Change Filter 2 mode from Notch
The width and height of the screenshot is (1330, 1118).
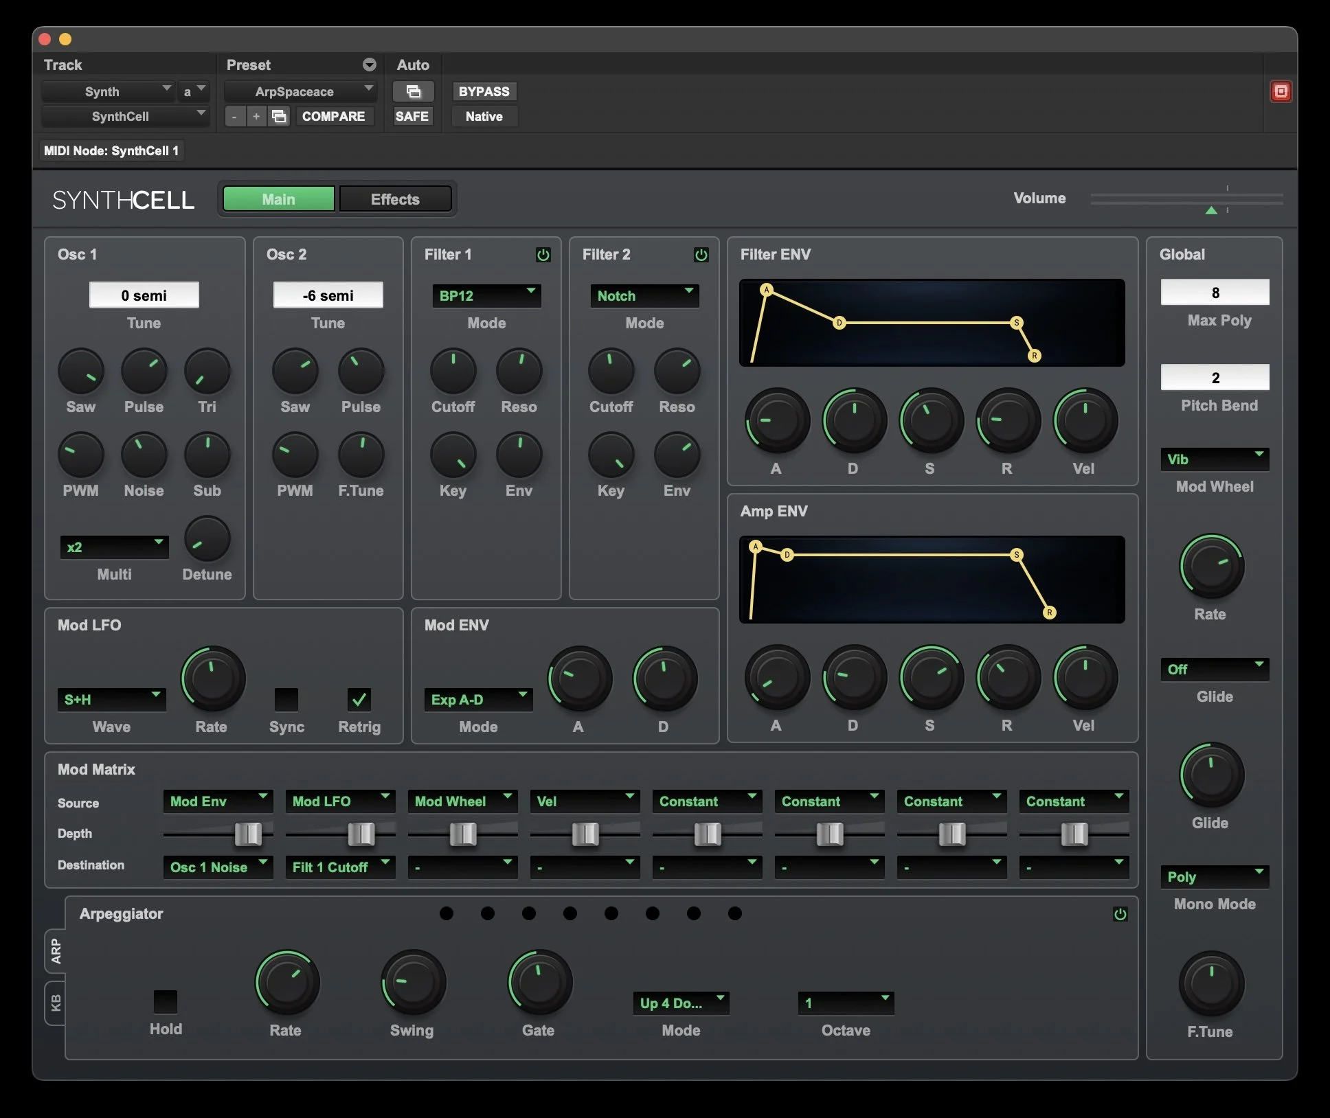[x=644, y=295]
